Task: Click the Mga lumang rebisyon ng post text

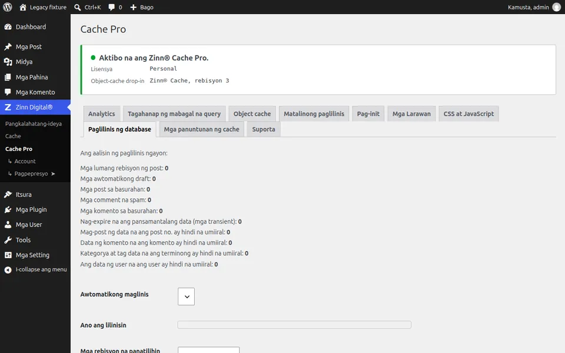Action: [x=124, y=168]
